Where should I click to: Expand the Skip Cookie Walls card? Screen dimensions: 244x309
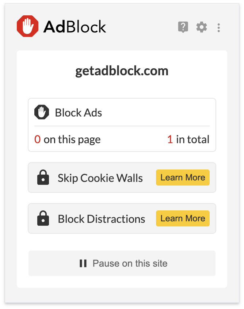click(122, 178)
